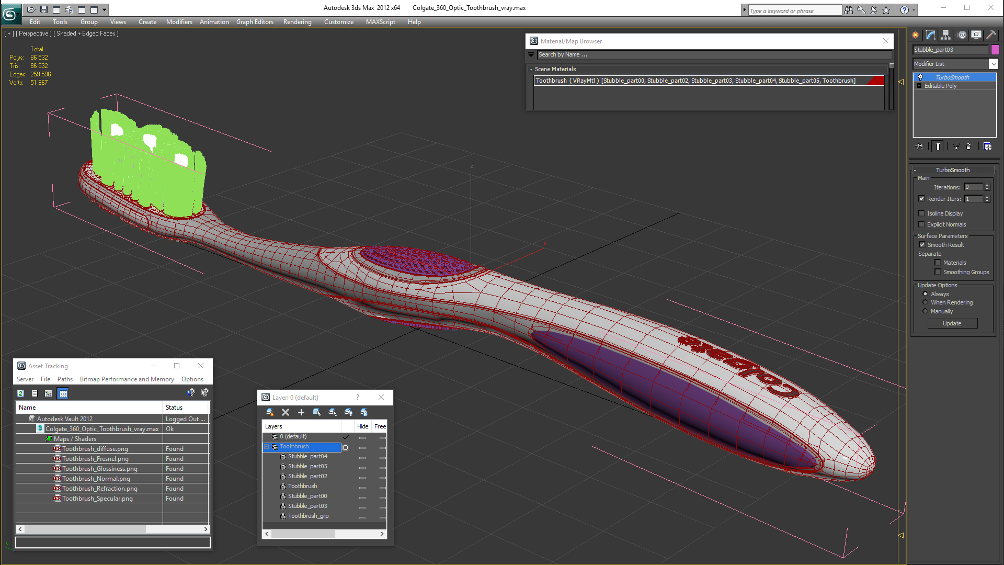
Task: Open the Graph Editors menu
Action: pos(255,22)
